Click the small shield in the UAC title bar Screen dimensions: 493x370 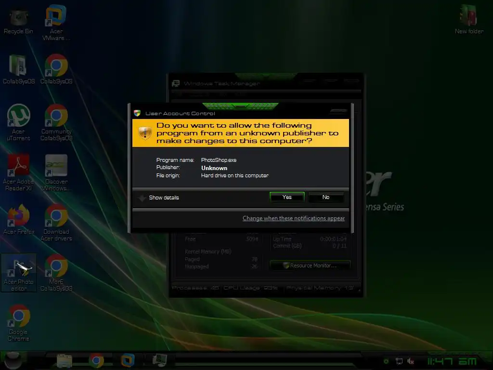pyautogui.click(x=137, y=113)
